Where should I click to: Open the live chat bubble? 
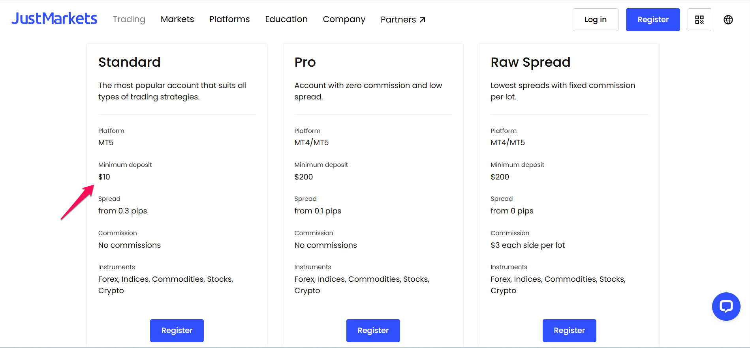(x=726, y=306)
